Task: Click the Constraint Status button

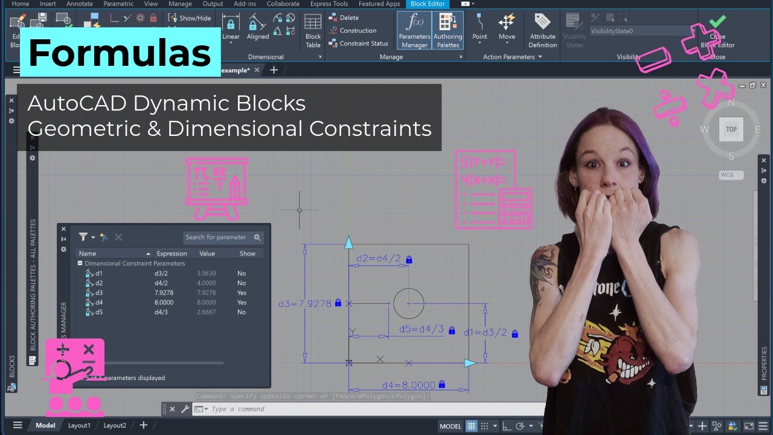Action: click(x=359, y=43)
